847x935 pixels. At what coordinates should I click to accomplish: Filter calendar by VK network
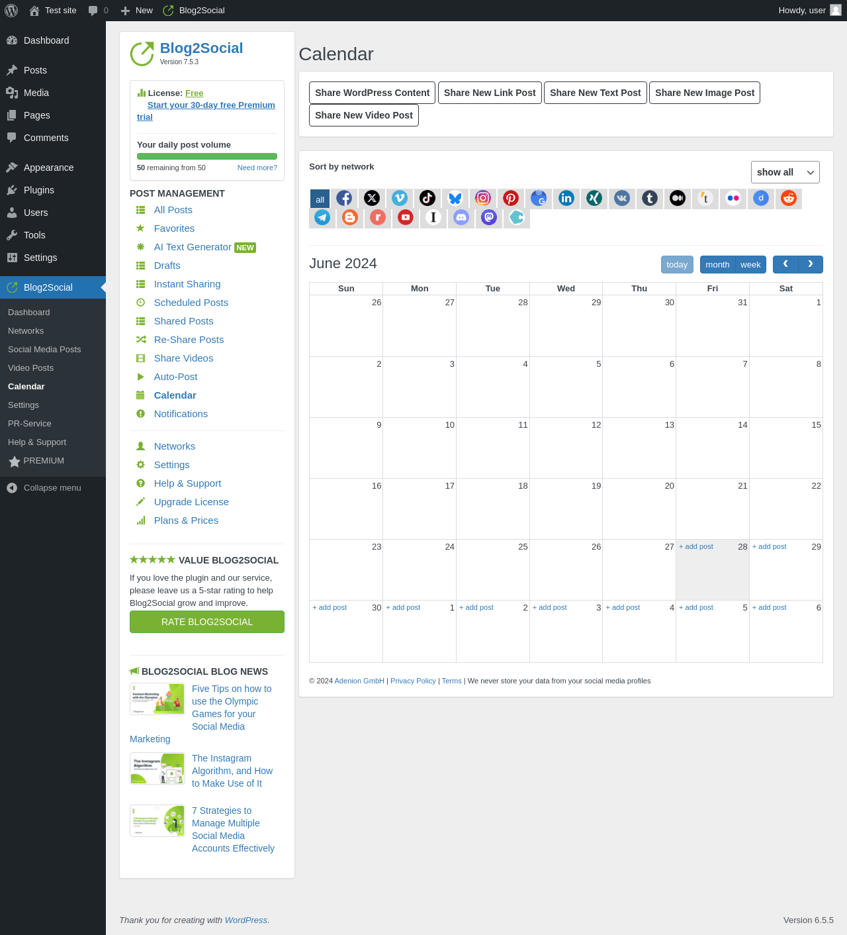622,198
